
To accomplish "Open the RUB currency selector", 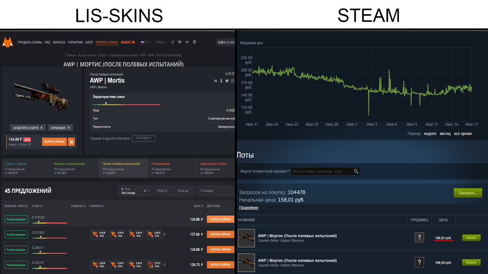I will click(161, 42).
